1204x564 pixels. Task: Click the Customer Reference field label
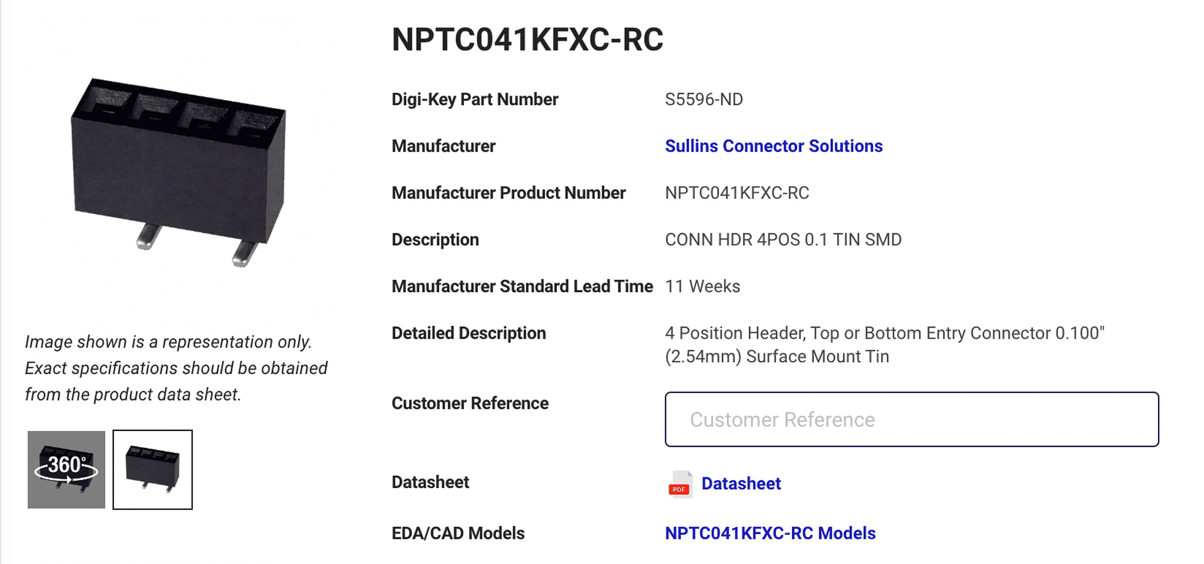[x=470, y=403]
